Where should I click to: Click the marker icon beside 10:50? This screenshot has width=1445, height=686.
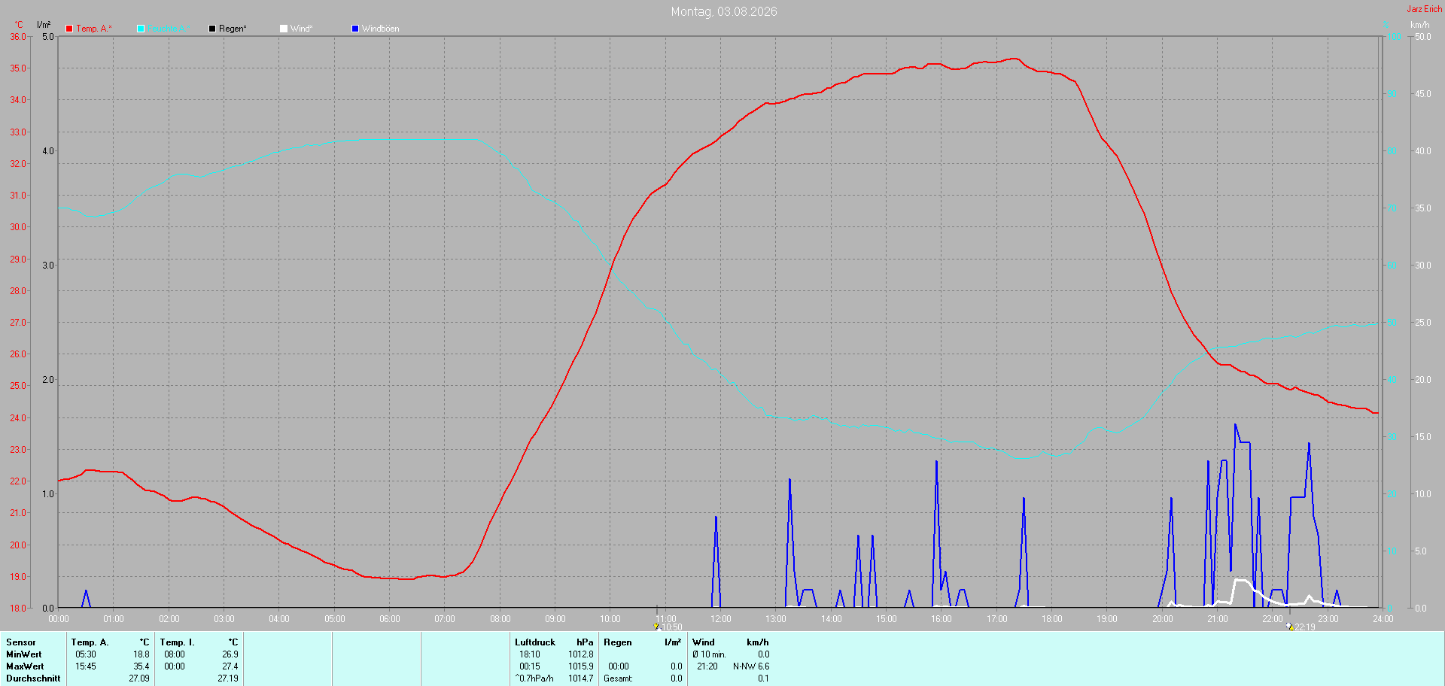(x=656, y=627)
